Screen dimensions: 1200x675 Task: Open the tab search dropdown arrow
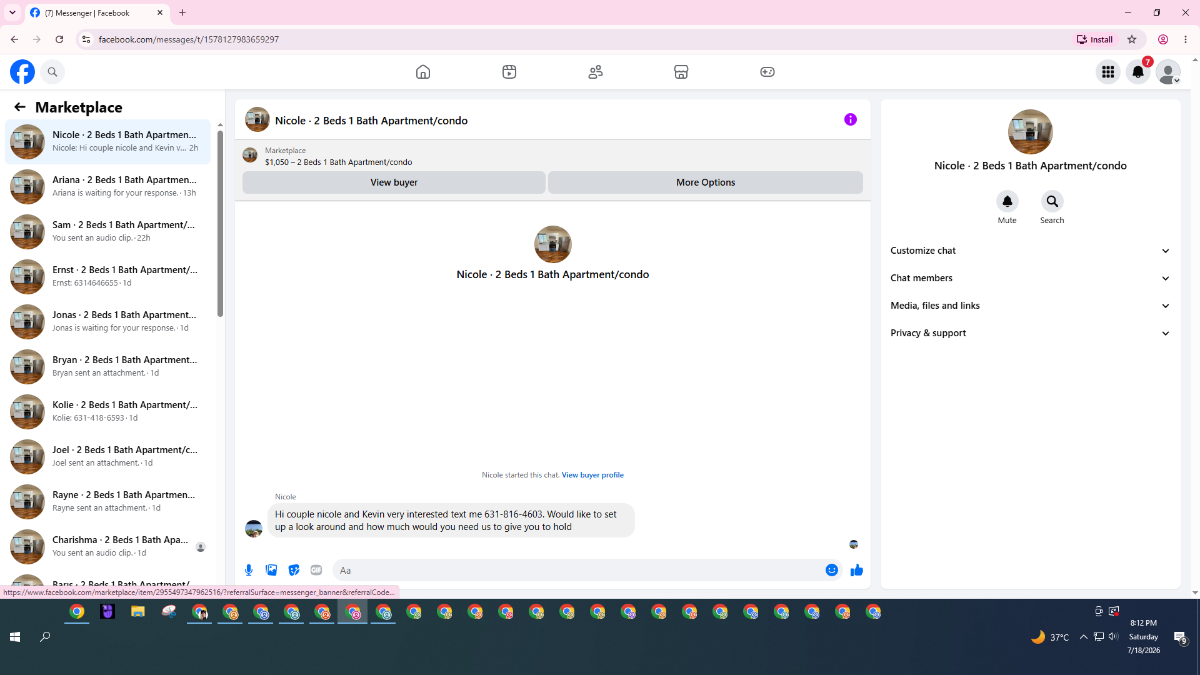pyautogui.click(x=12, y=12)
